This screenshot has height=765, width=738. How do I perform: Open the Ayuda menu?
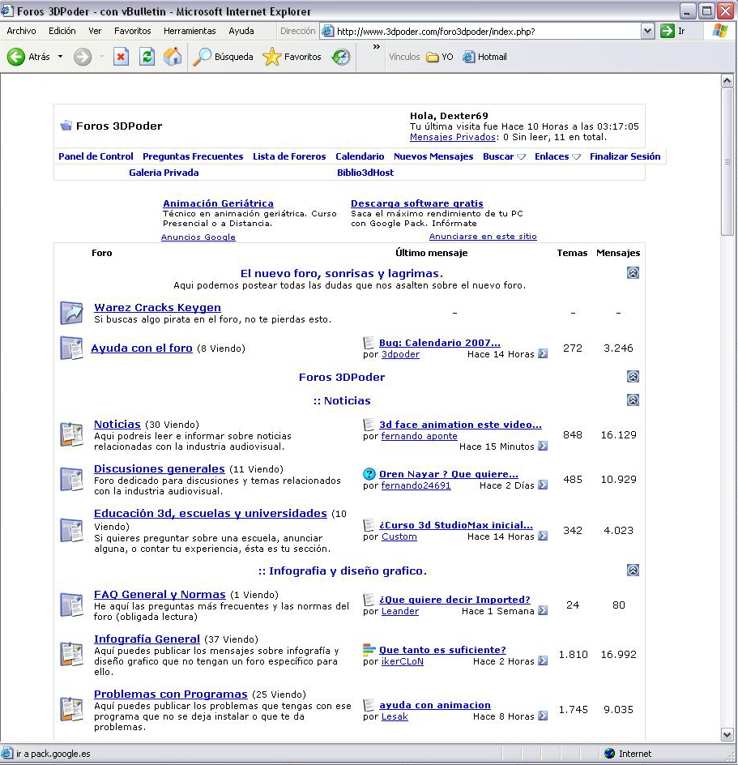pos(241,31)
